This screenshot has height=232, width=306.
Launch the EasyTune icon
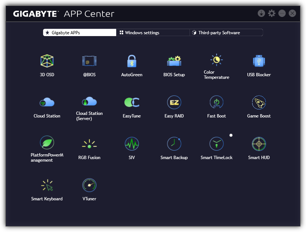tap(132, 102)
